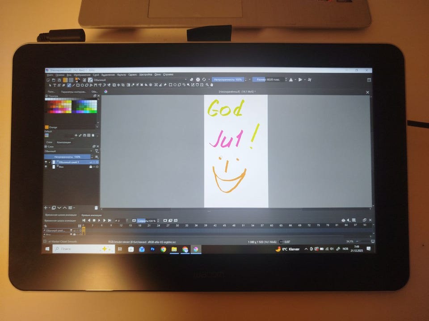The image size is (429, 321).
Task: Adjust brush Размер slider in toolbar
Action: pyautogui.click(x=269, y=80)
